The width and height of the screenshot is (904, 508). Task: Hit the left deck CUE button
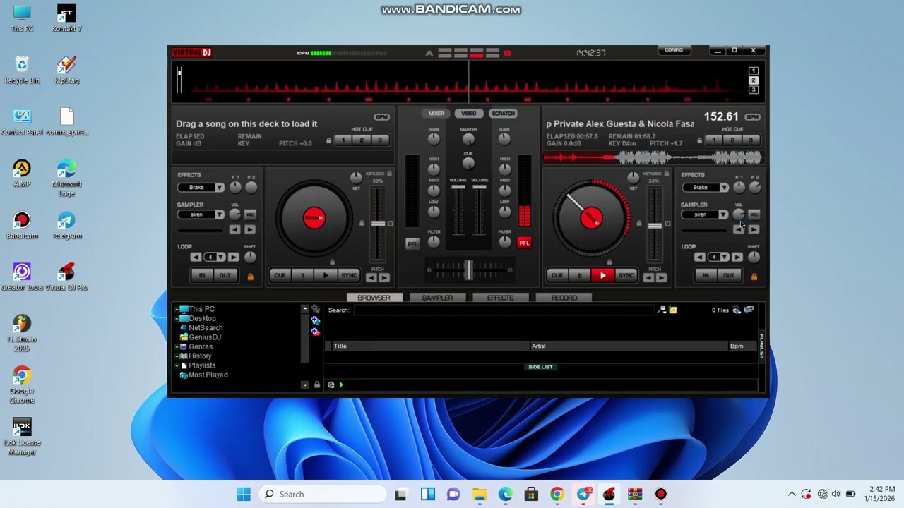pyautogui.click(x=280, y=275)
